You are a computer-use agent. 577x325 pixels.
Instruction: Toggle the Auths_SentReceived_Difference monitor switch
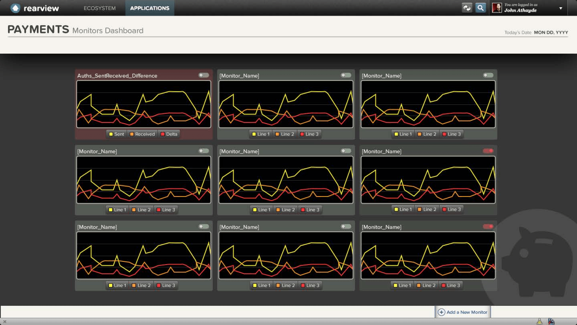(x=204, y=75)
